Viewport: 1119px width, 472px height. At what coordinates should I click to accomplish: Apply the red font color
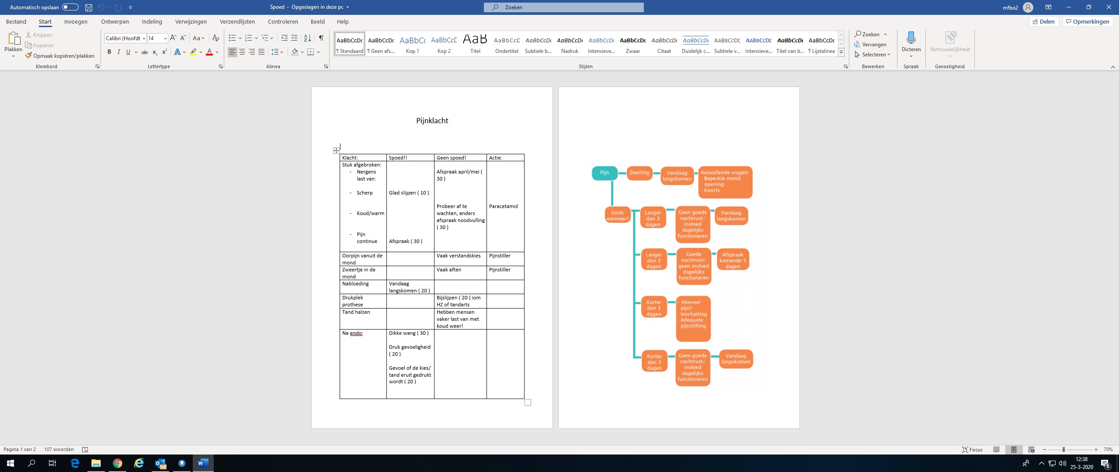(x=209, y=52)
